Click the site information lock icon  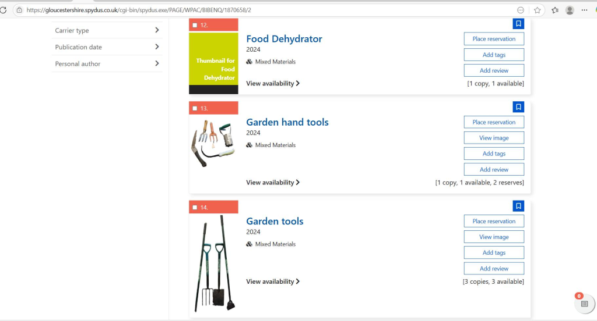coord(19,10)
